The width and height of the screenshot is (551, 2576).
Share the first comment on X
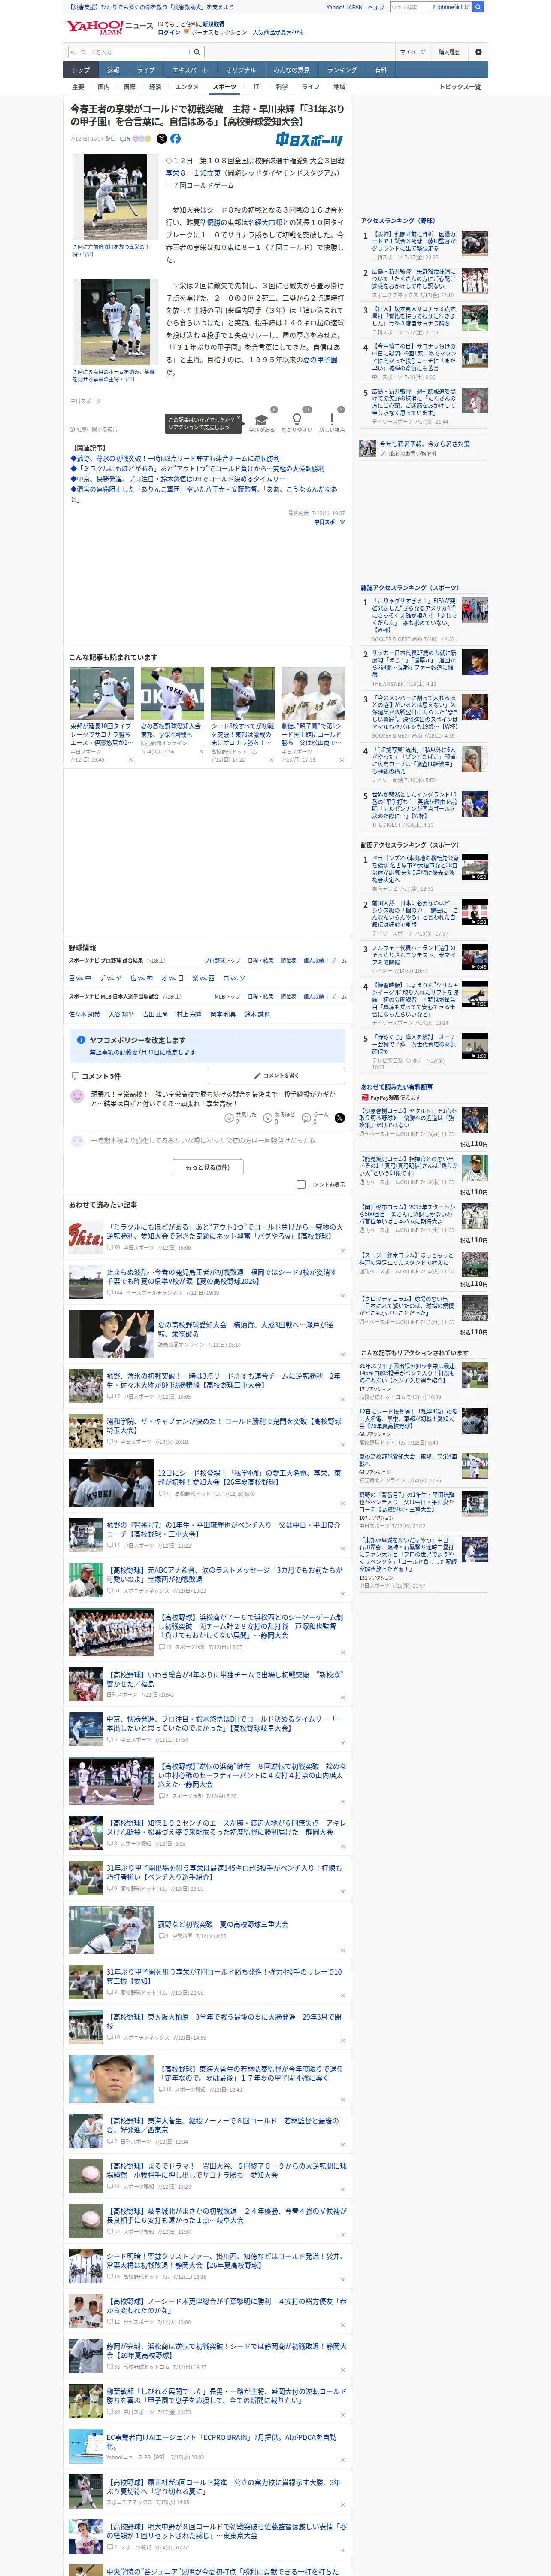point(340,1118)
